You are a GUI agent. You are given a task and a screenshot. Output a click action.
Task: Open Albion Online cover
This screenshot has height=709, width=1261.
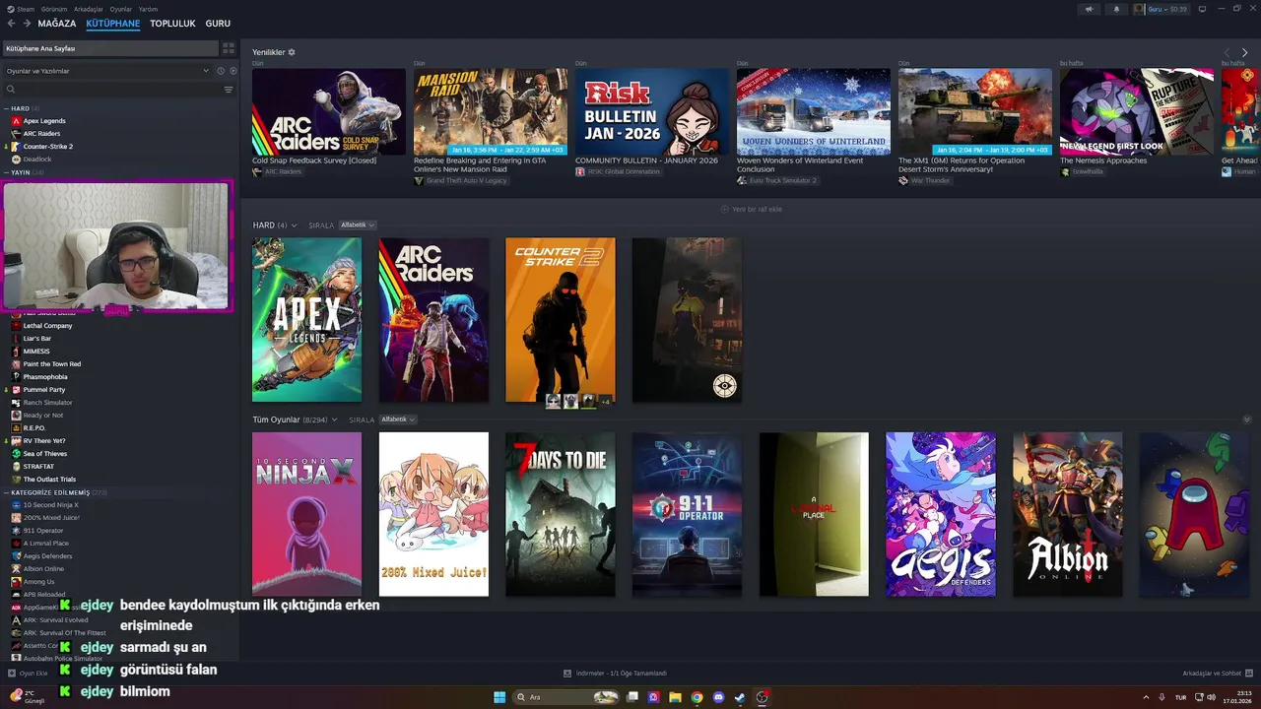pos(1068,514)
